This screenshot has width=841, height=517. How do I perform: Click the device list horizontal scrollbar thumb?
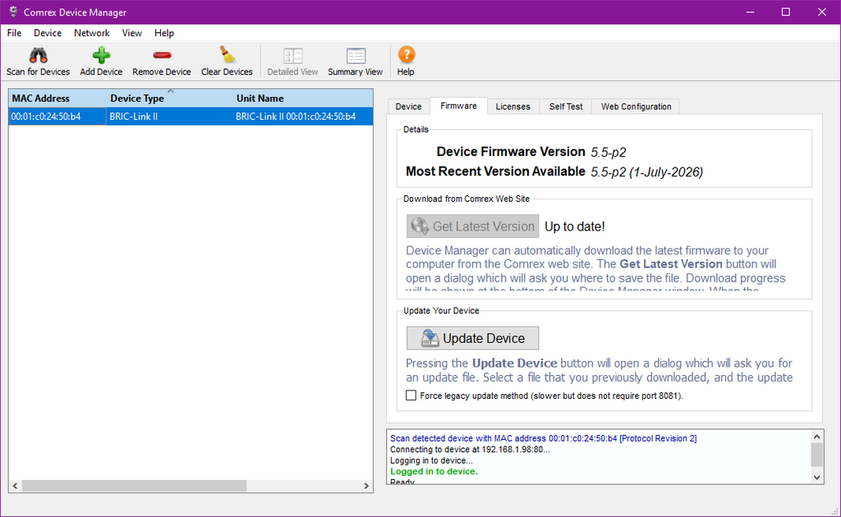point(134,485)
